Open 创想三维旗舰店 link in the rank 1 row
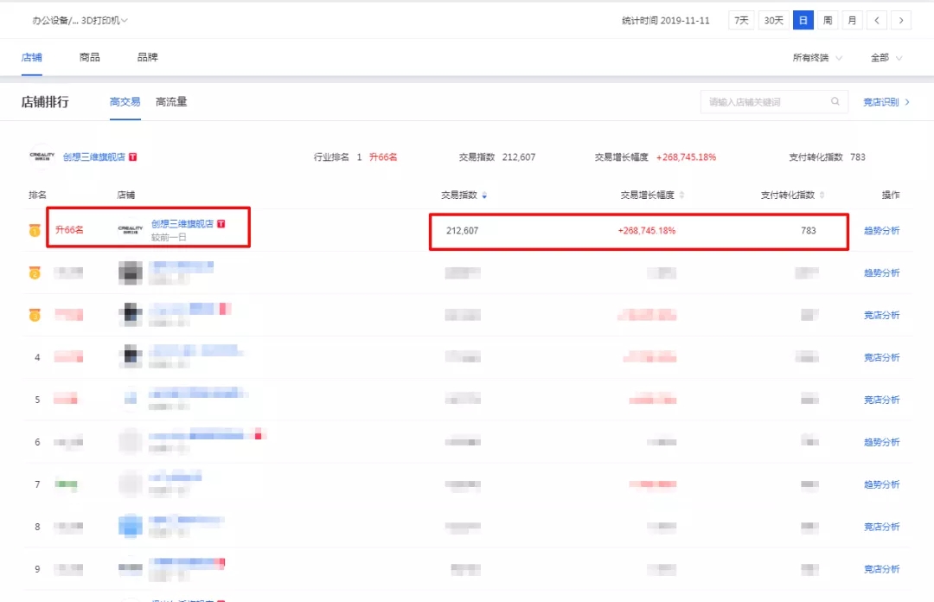 coord(182,223)
